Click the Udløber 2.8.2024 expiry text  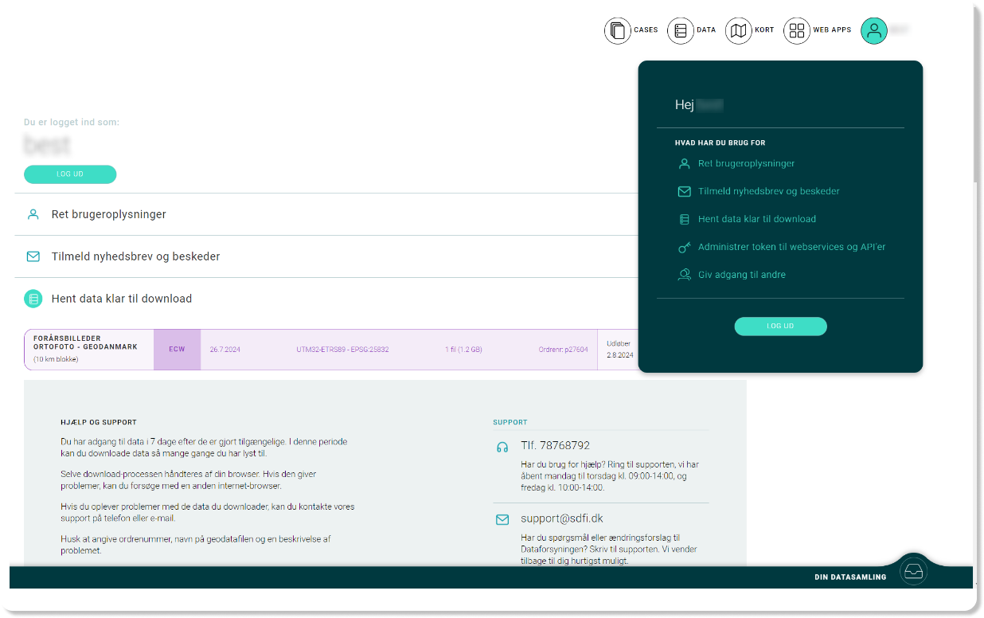click(x=620, y=350)
